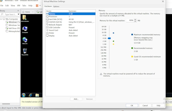Open the Help menu
This screenshot has width=172, height=111.
coord(30,6)
